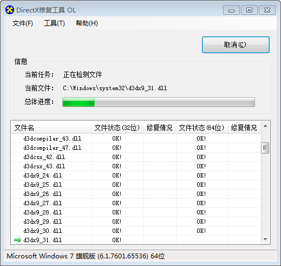Click the 文件名 column header
Image resolution: width=281 pixels, height=266 pixels.
51,128
